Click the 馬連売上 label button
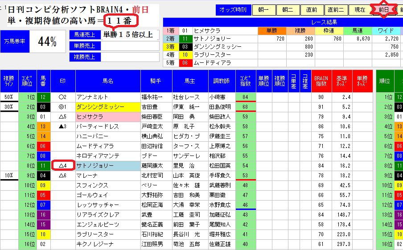This screenshot has width=403, height=250. pyautogui.click(x=85, y=35)
